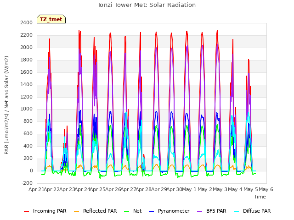Viewport: 294px width, 220px height.
Task: Click the 600 y-axis tick label
Action: [x=28, y=133]
